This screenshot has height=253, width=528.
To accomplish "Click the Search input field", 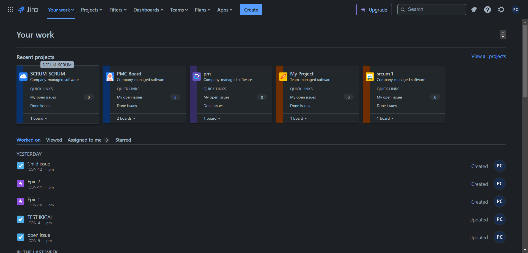I will [x=432, y=10].
